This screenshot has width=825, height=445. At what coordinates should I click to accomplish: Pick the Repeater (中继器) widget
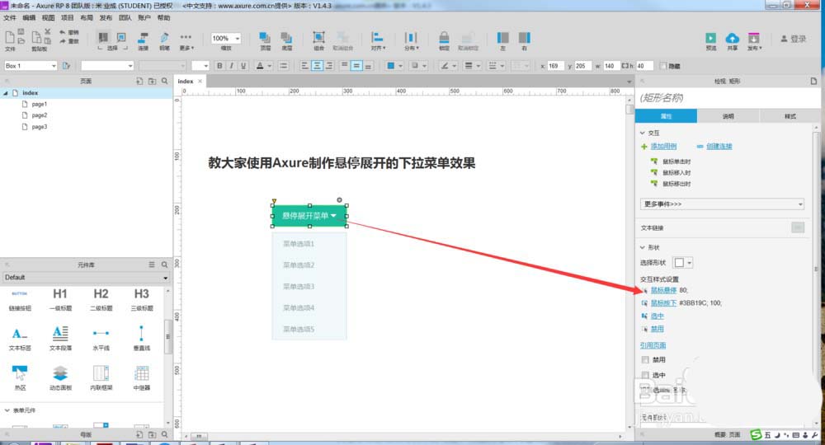[142, 373]
